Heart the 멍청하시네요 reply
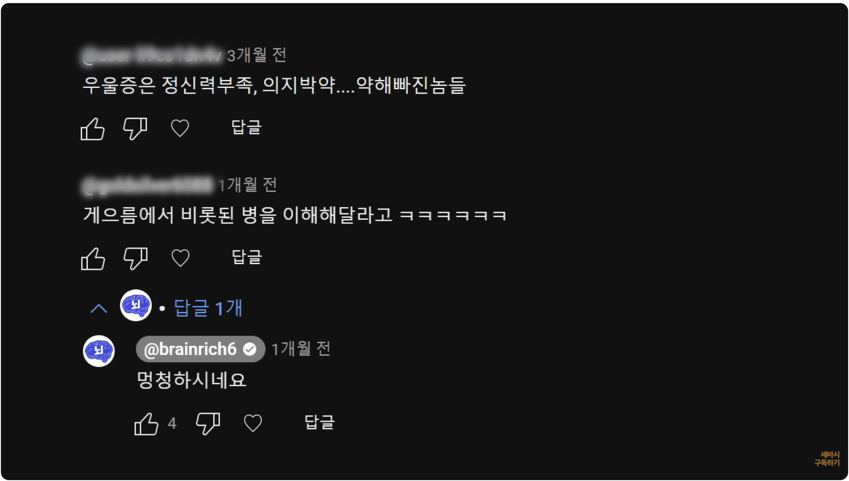Image resolution: width=849 pixels, height=481 pixels. 253,423
